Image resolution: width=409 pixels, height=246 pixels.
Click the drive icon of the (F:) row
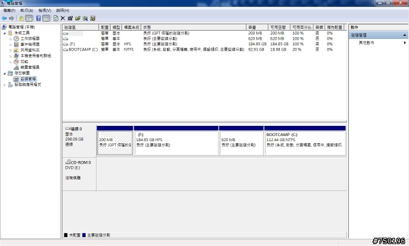[x=65, y=44]
